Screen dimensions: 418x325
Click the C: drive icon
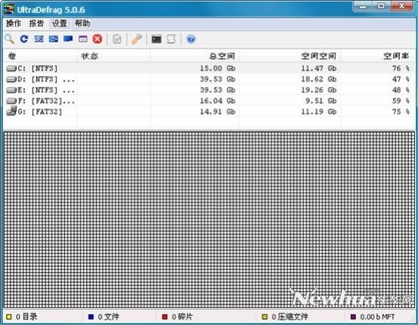point(11,69)
